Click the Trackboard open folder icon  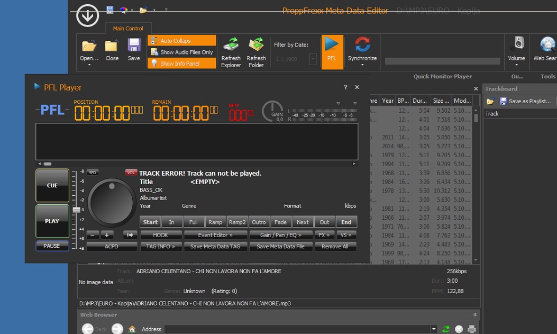click(x=490, y=101)
